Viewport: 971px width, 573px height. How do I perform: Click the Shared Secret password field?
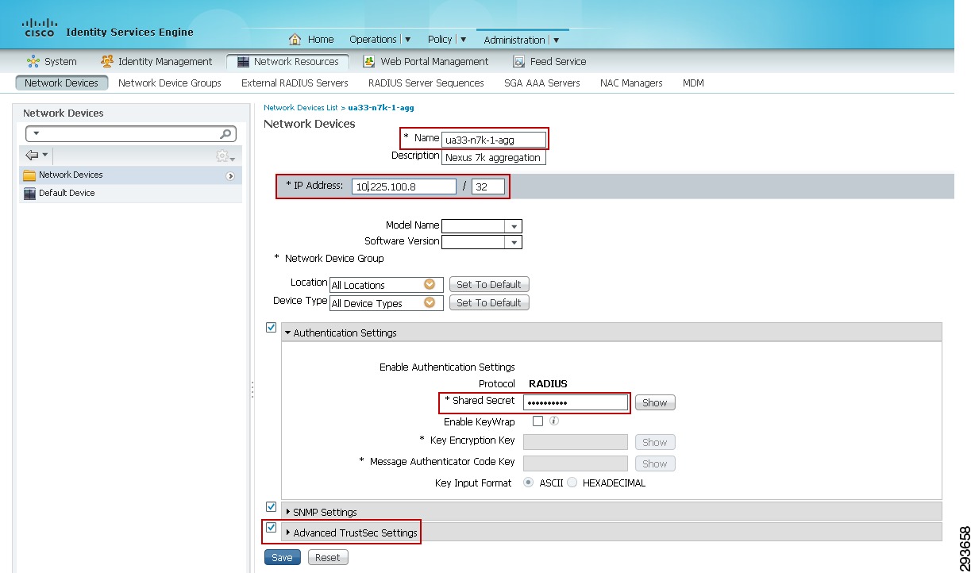(x=576, y=402)
